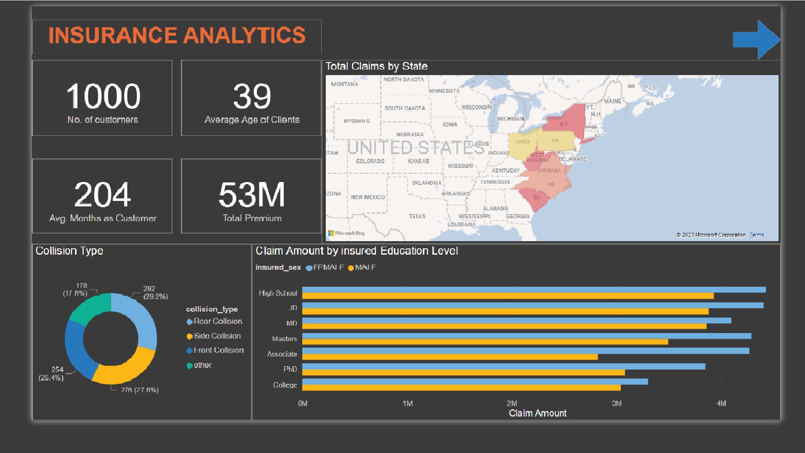
Task: Select the other collision legend entry
Action: pos(202,365)
